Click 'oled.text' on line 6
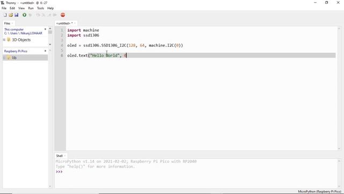This screenshot has width=344, height=194. (x=77, y=56)
